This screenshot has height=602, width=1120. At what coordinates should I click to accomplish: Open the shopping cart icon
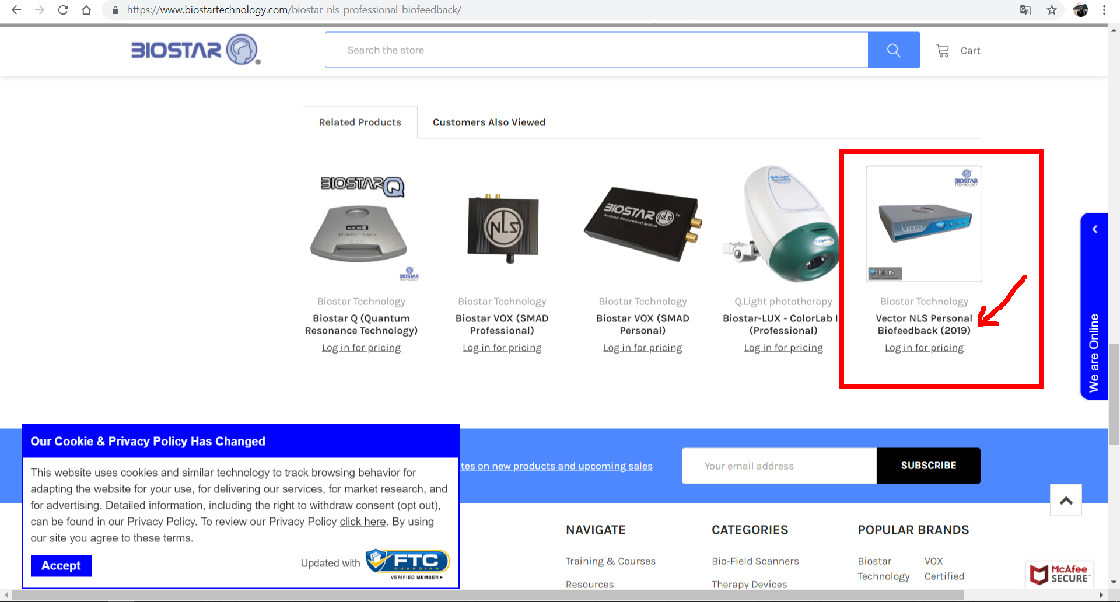(943, 51)
